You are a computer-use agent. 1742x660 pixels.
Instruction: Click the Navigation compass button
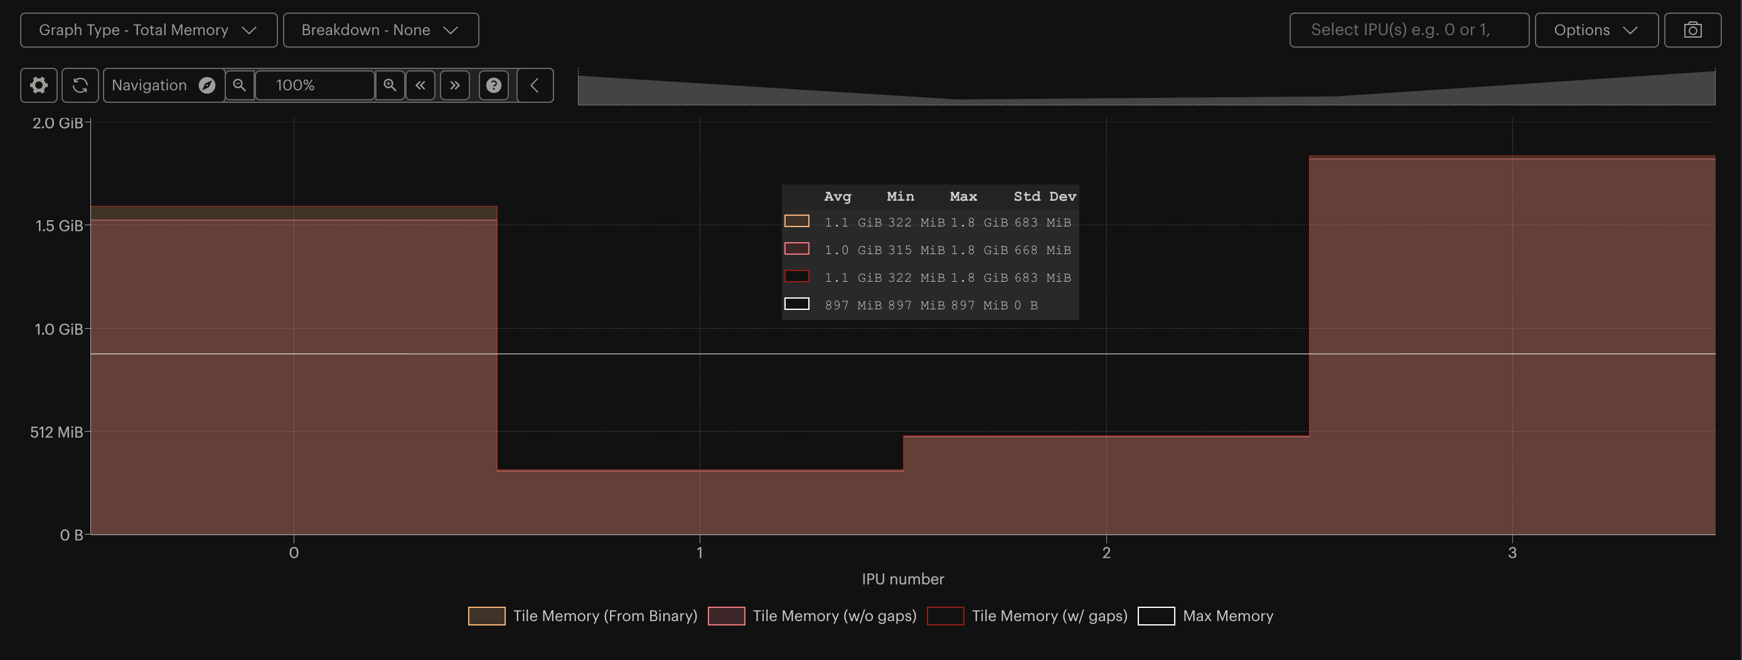(x=164, y=85)
